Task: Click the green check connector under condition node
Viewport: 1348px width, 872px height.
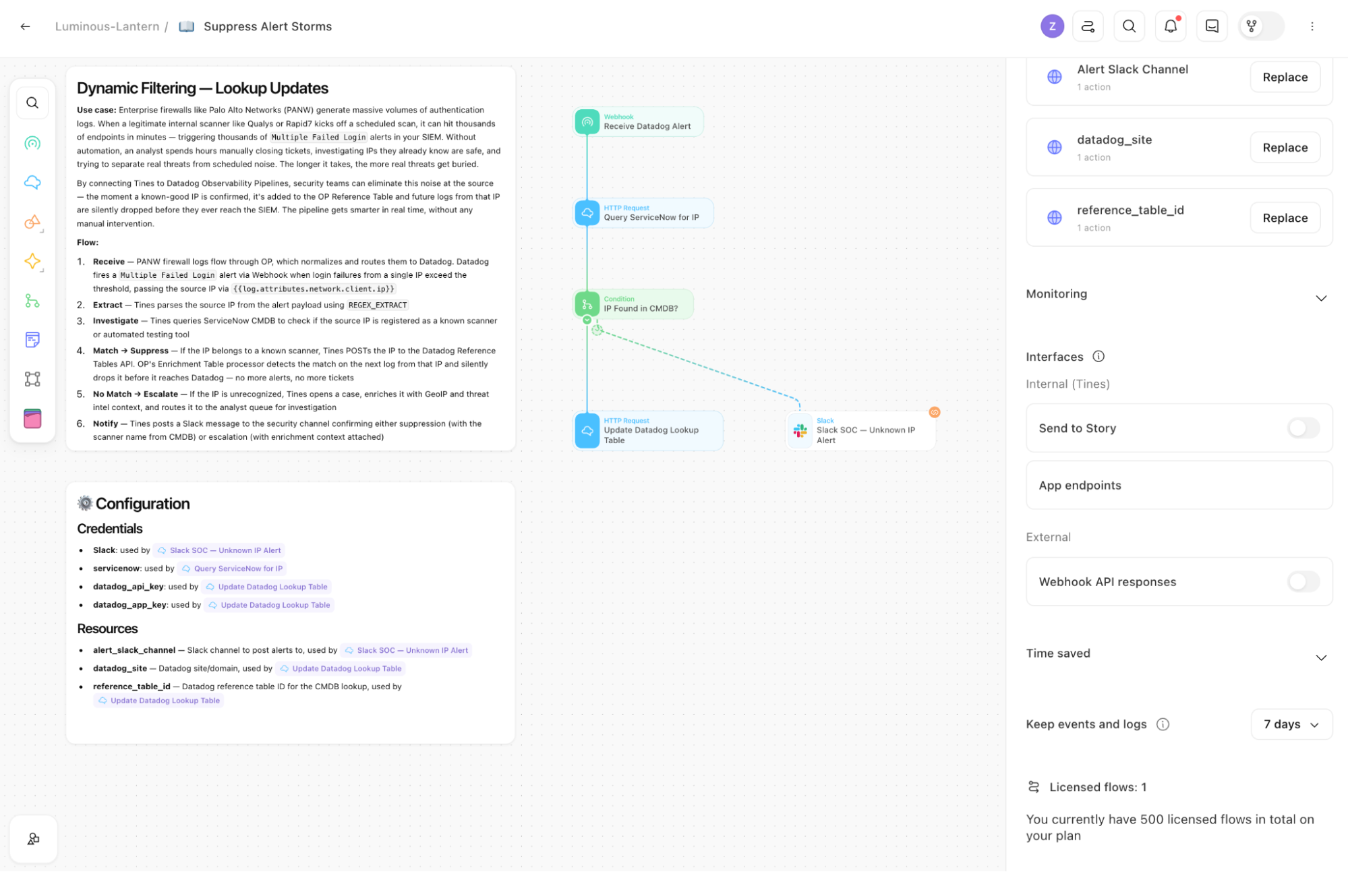Action: click(587, 320)
